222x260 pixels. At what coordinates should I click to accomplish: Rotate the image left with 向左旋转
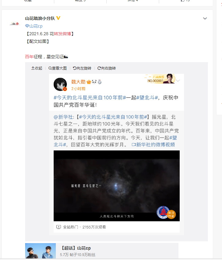(x=82, y=68)
